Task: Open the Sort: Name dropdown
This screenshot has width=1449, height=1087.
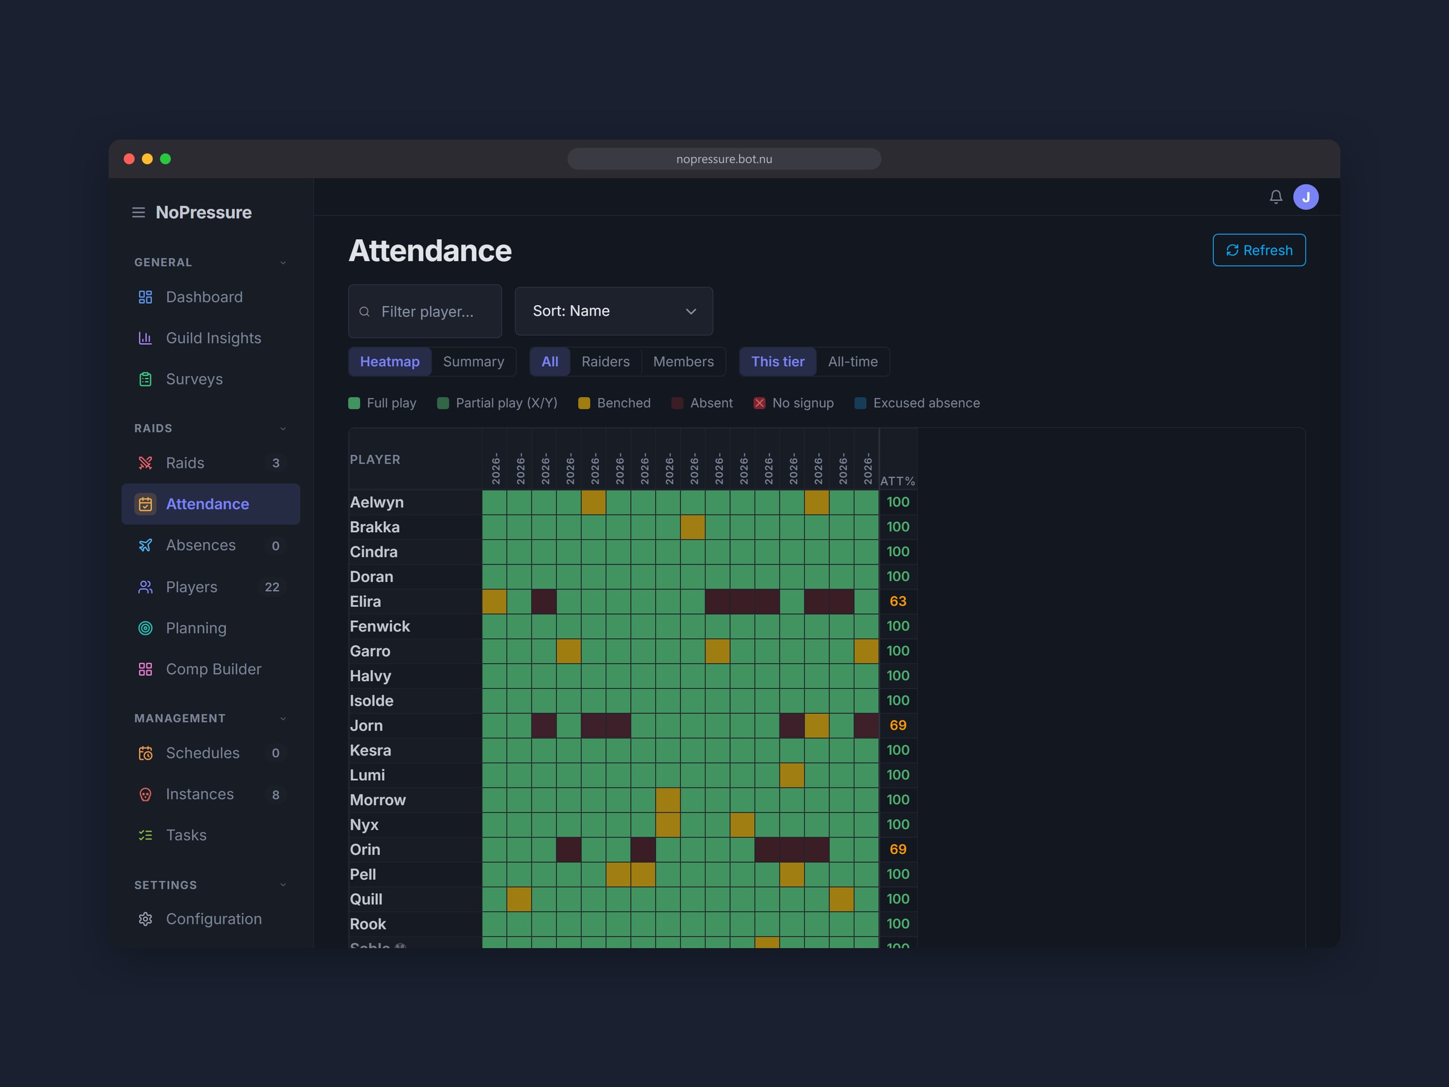Action: 613,311
